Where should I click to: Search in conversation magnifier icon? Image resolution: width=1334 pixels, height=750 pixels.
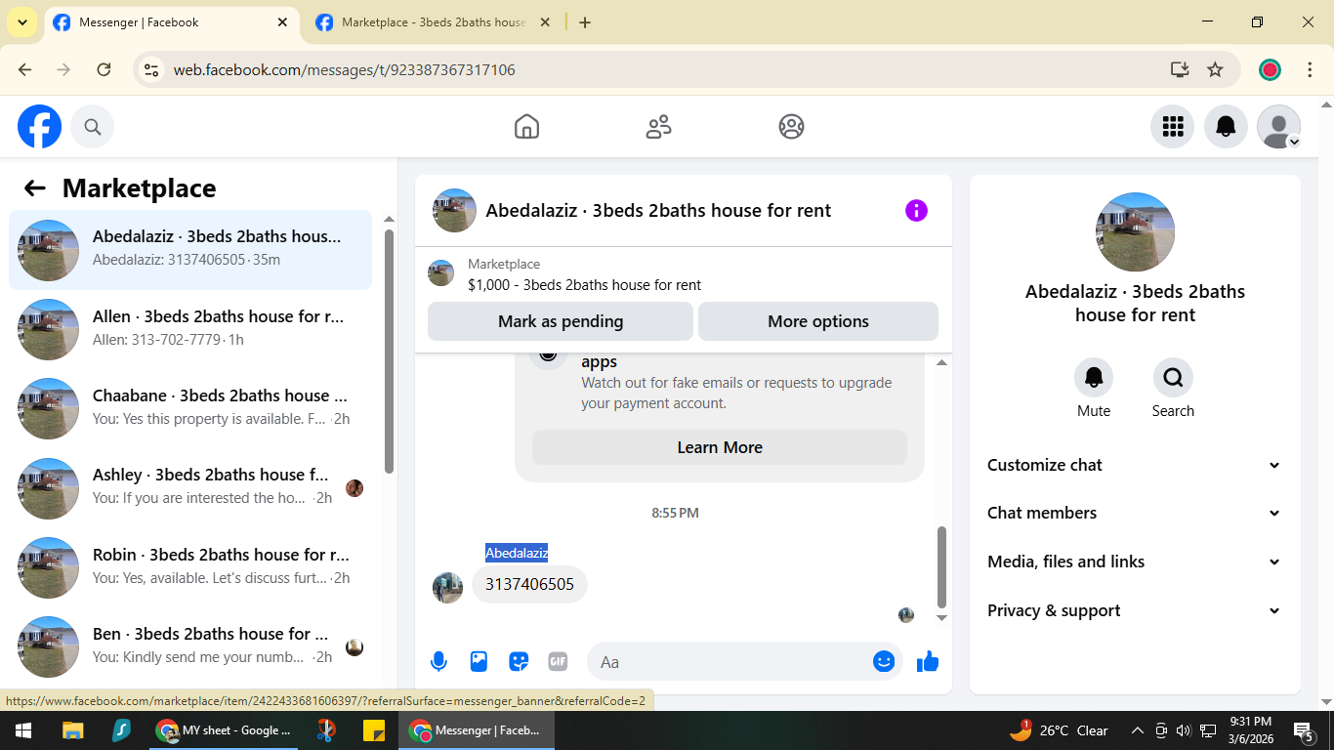pyautogui.click(x=1173, y=378)
